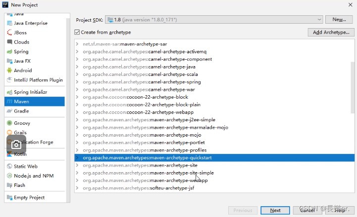Screen dimensions: 357x217
Task: Click the Groovy G icon
Action: 9,123
